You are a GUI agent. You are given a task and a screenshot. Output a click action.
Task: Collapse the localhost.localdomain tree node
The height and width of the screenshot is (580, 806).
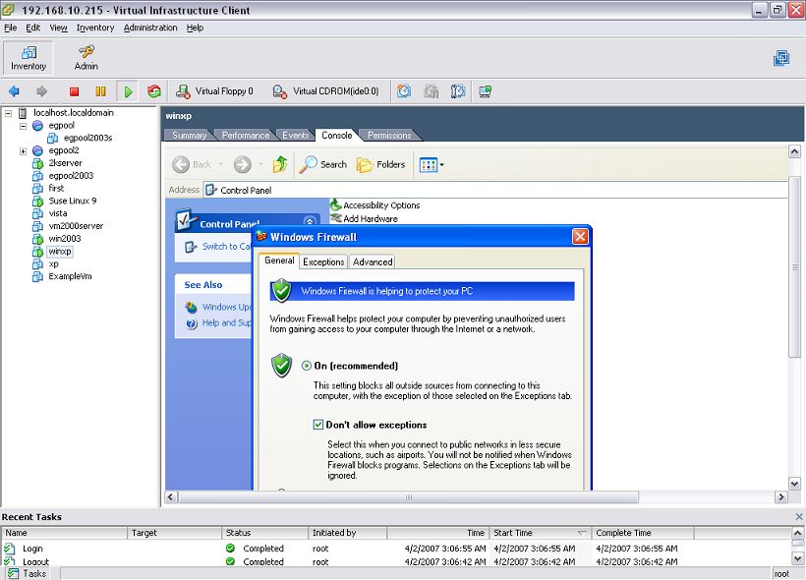pos(8,113)
